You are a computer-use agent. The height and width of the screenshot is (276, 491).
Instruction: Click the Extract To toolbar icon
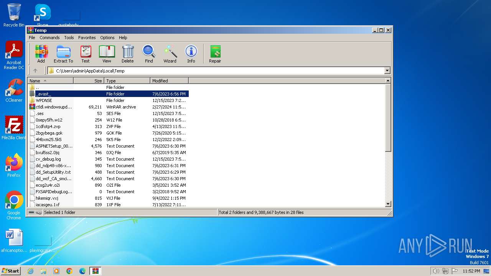tap(63, 54)
